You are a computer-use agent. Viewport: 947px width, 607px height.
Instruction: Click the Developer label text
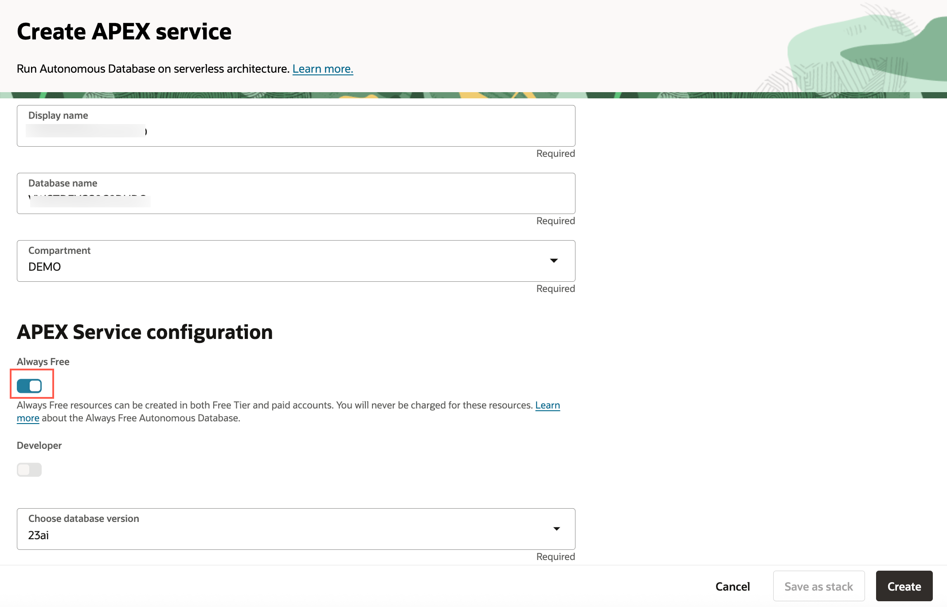[39, 445]
